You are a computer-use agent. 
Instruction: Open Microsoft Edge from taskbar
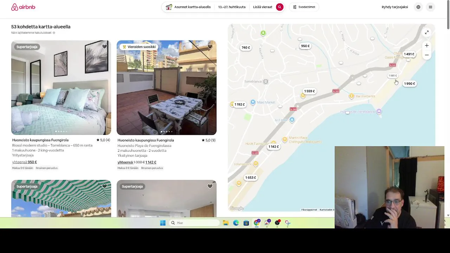click(x=236, y=223)
